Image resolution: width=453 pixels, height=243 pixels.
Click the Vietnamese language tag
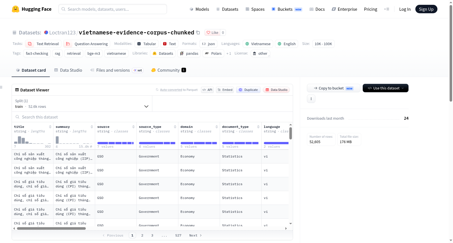[258, 44]
